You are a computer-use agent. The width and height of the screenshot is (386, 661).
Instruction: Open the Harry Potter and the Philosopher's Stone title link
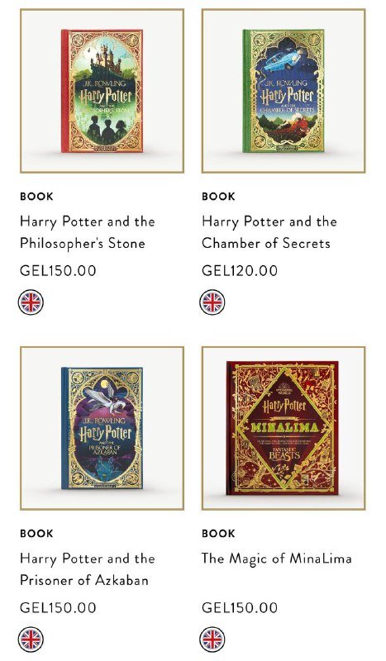coord(88,232)
